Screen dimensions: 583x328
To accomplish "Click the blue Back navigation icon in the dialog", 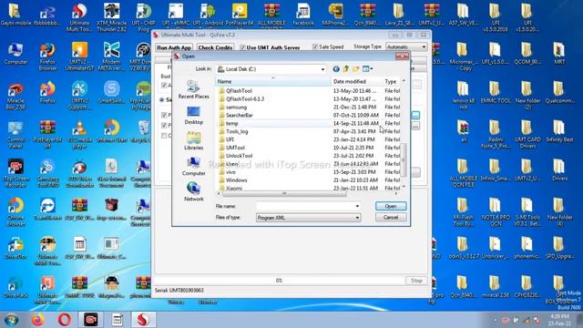I will [336, 69].
